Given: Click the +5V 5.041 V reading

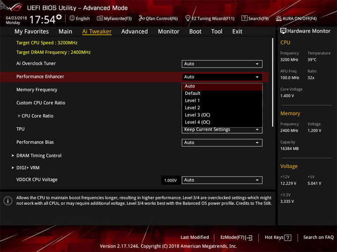Looking at the screenshot, I should (x=314, y=183).
